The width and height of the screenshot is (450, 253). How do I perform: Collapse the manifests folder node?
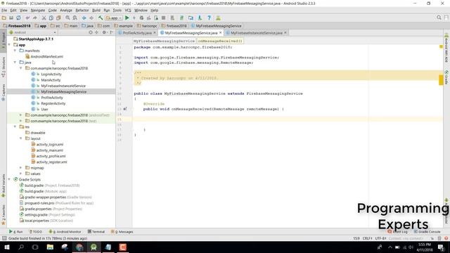pyautogui.click(x=15, y=51)
